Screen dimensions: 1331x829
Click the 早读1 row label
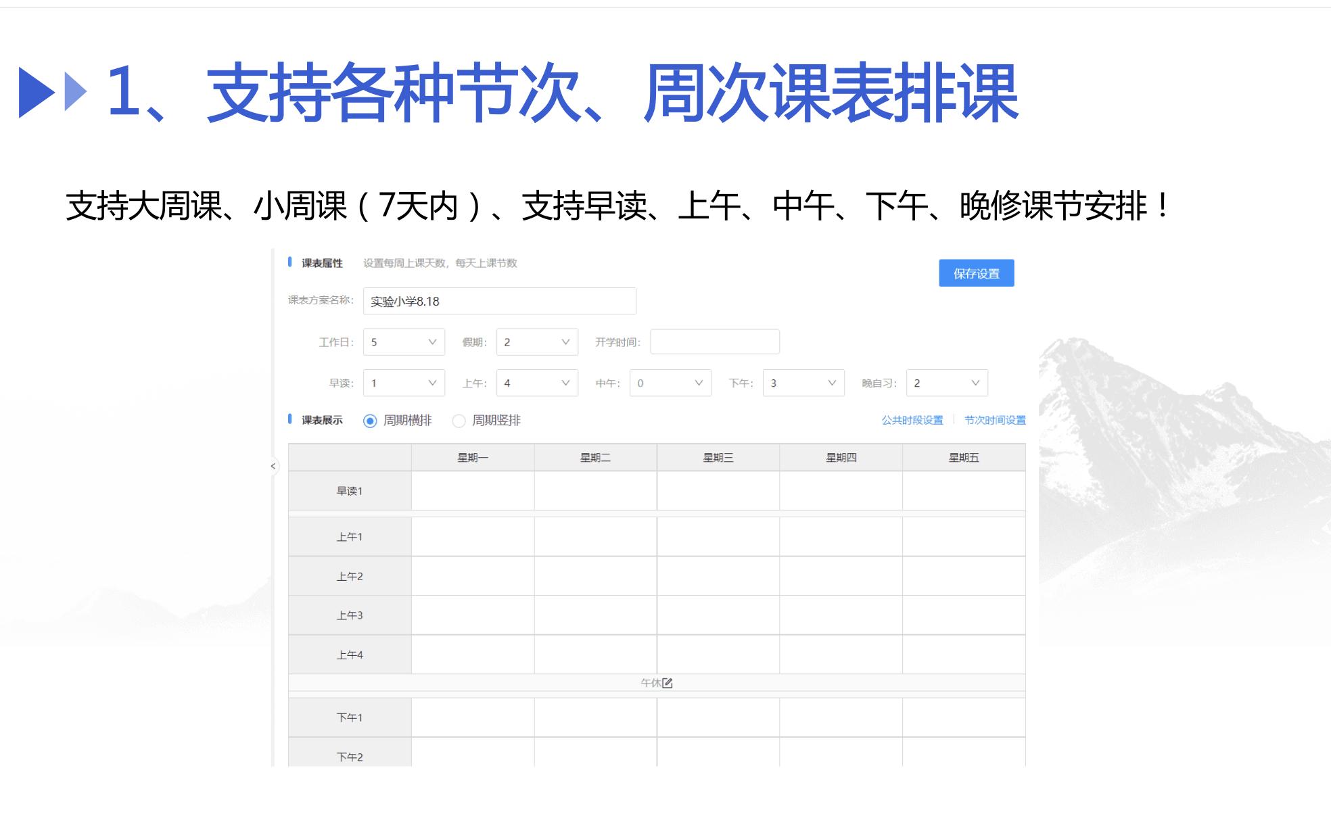pyautogui.click(x=349, y=490)
